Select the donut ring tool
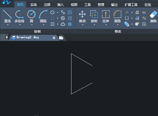Screen dimensions: 158x116 click(x=70, y=24)
